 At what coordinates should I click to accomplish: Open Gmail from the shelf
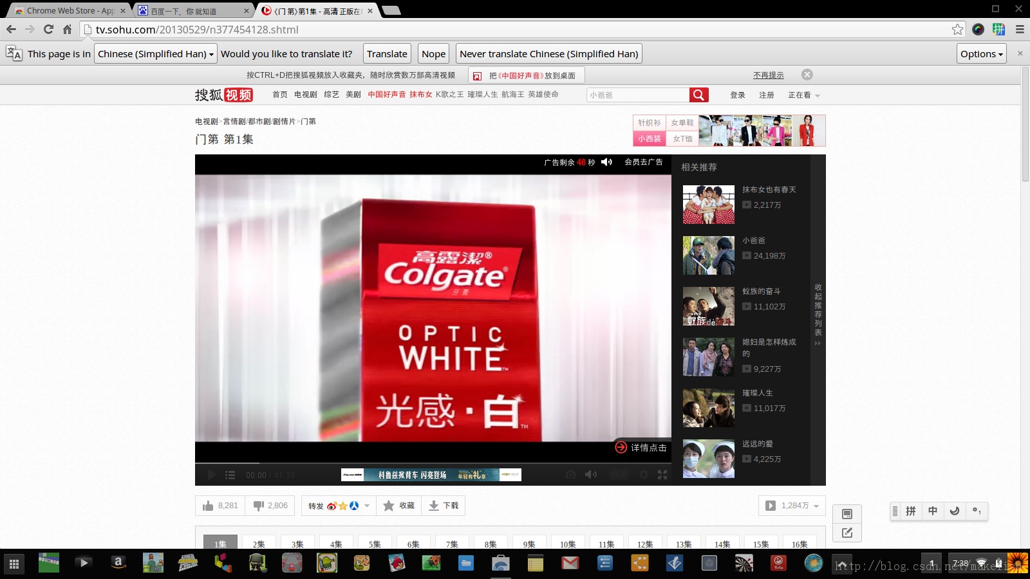click(x=570, y=564)
